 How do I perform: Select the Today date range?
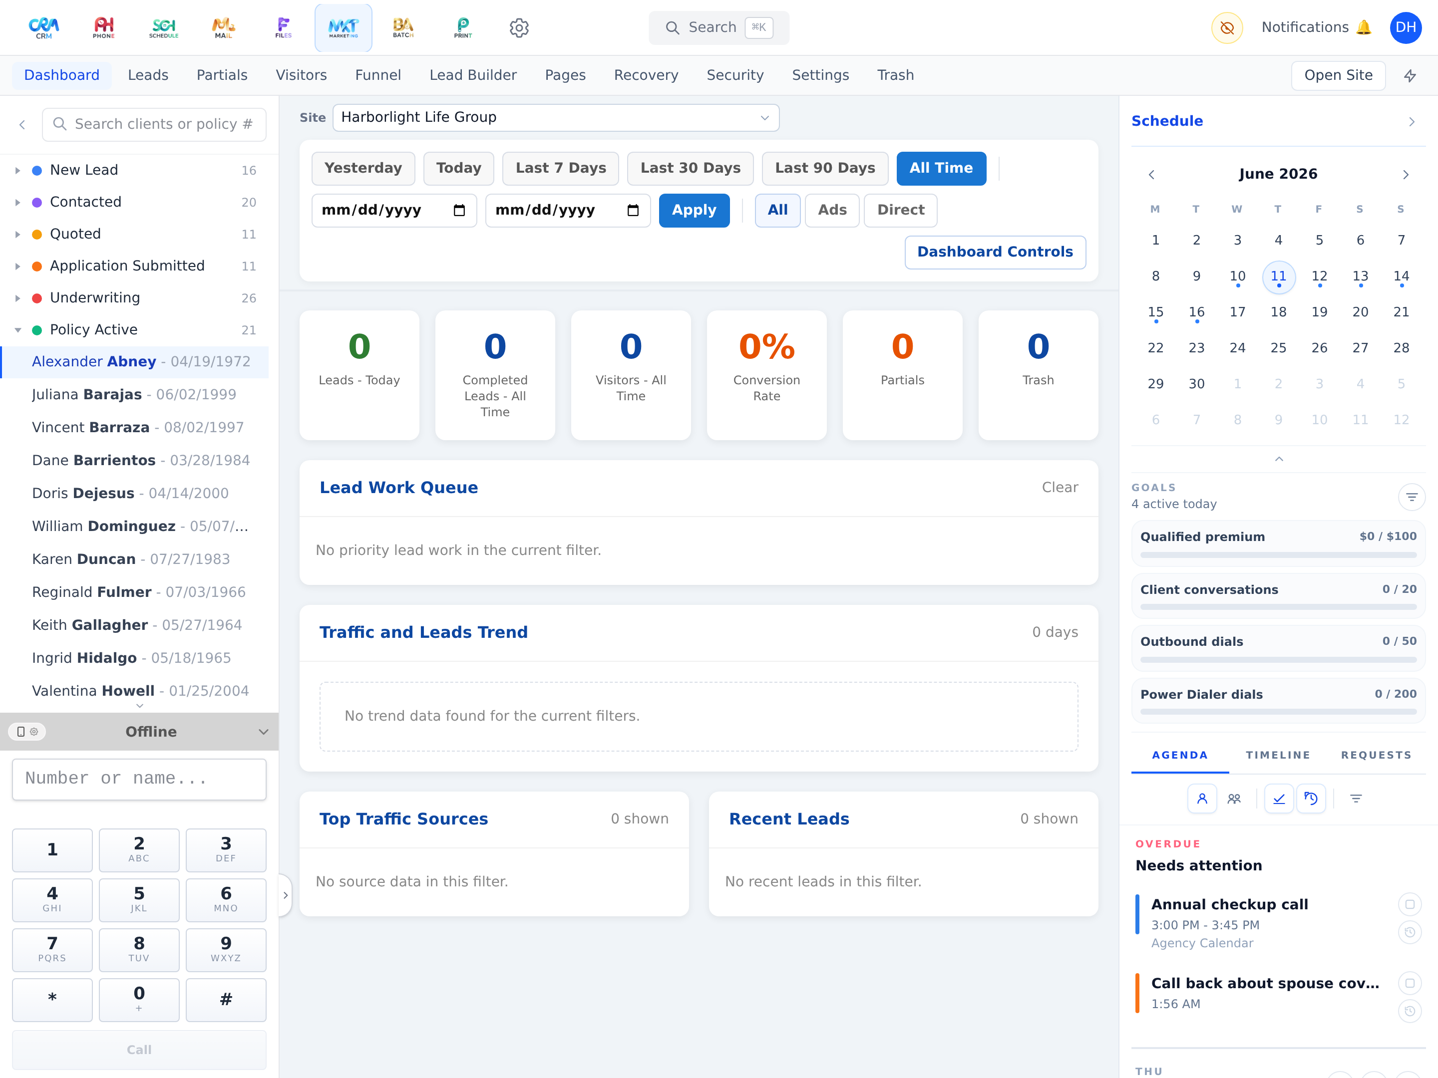click(458, 168)
